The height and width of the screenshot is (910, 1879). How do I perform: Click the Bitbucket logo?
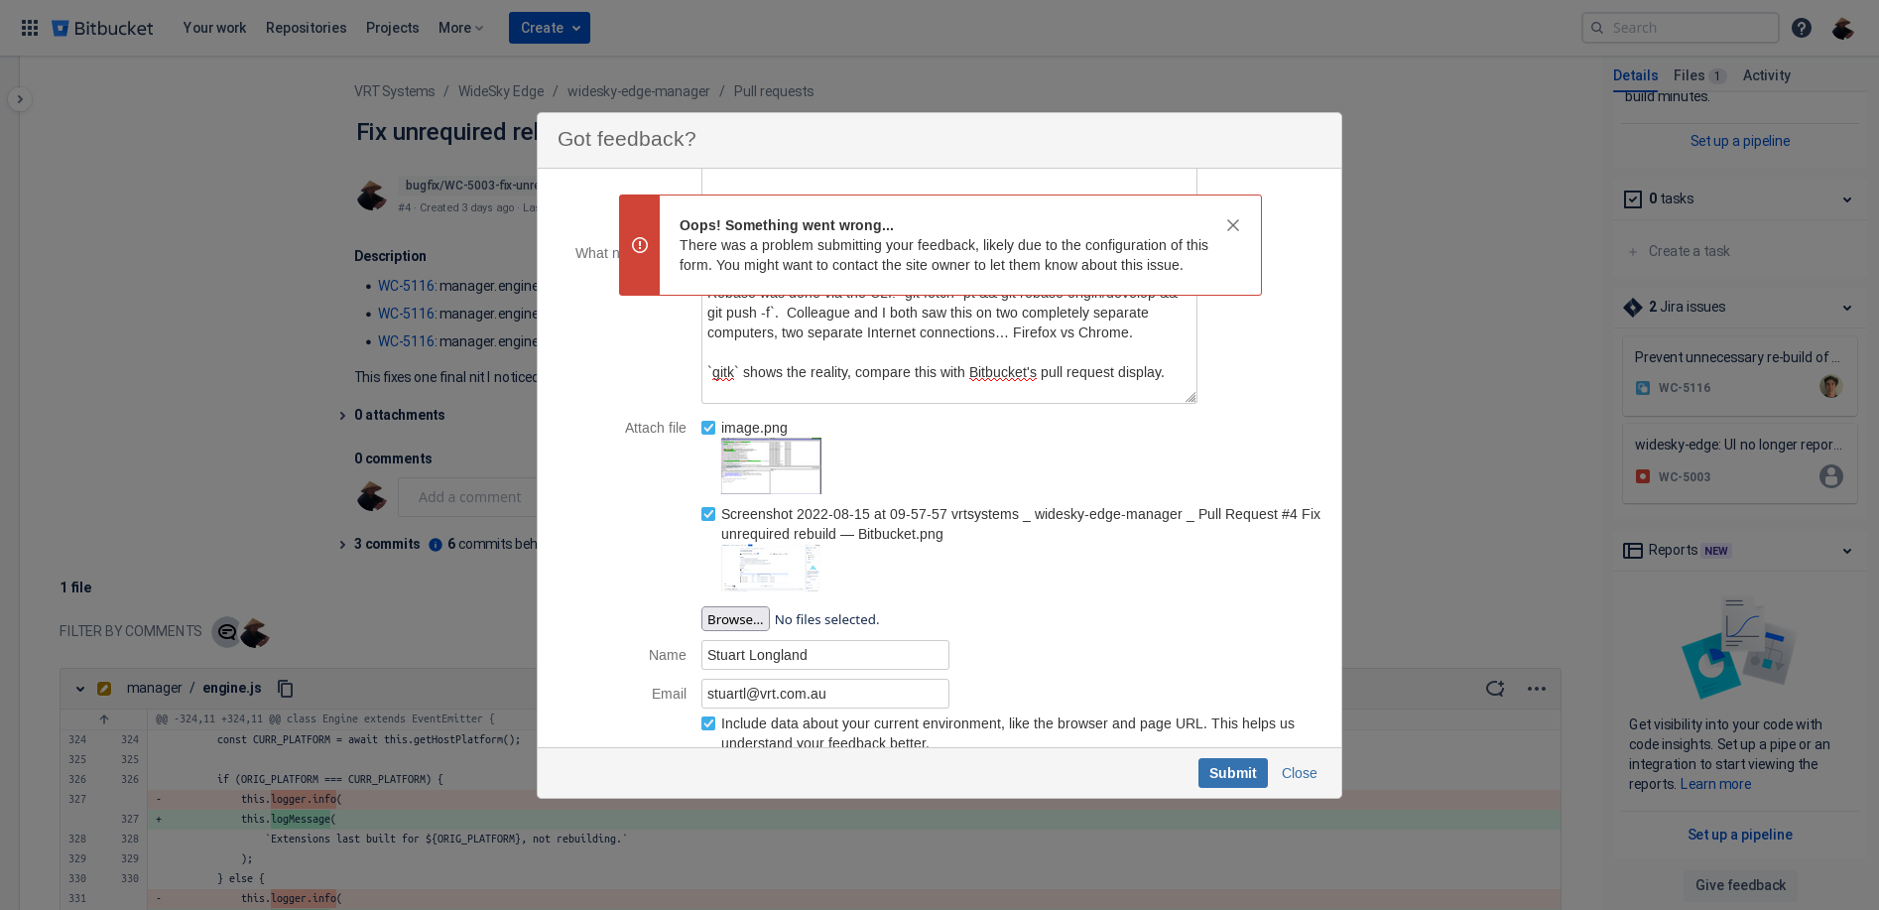point(103,28)
